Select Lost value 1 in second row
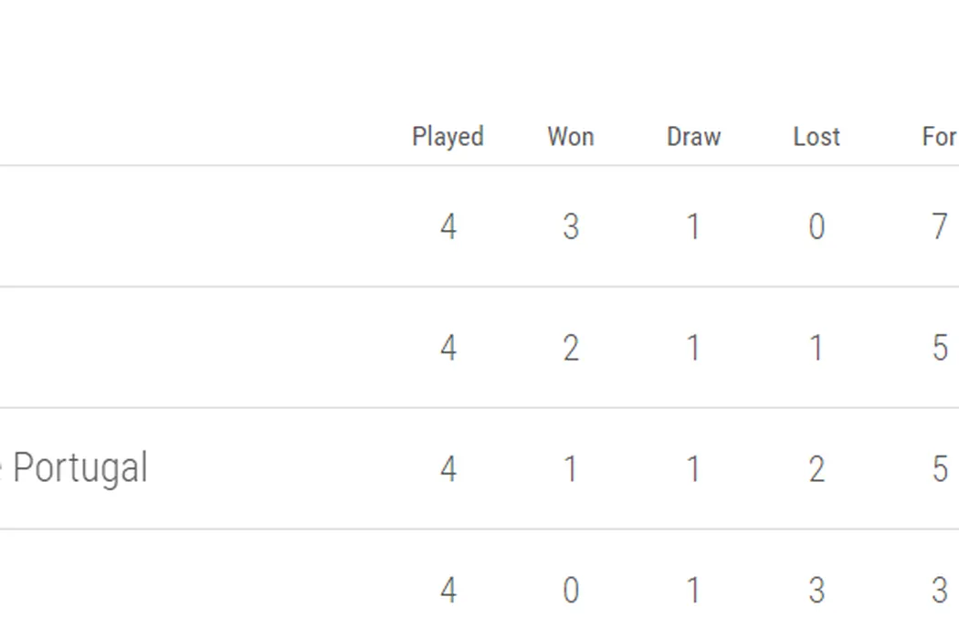This screenshot has width=959, height=639. tap(817, 348)
